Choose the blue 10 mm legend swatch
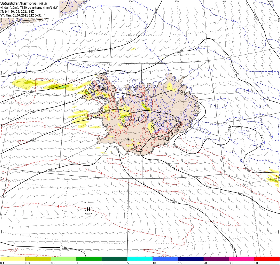The height and width of the screenshot is (265, 280). click(x=165, y=259)
